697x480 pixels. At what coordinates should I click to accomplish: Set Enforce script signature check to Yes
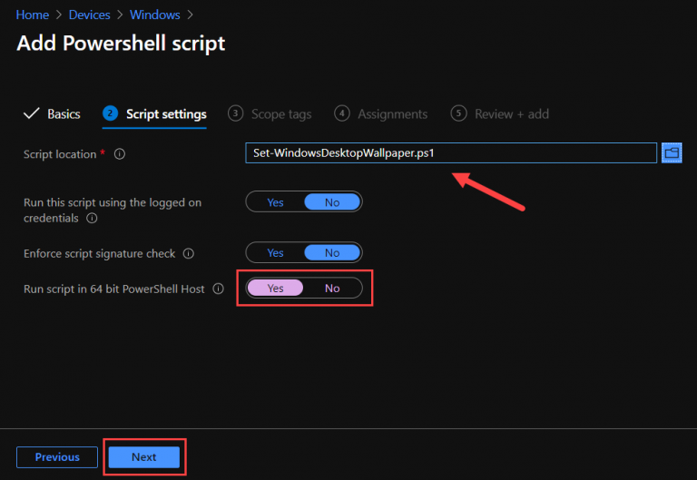click(275, 253)
